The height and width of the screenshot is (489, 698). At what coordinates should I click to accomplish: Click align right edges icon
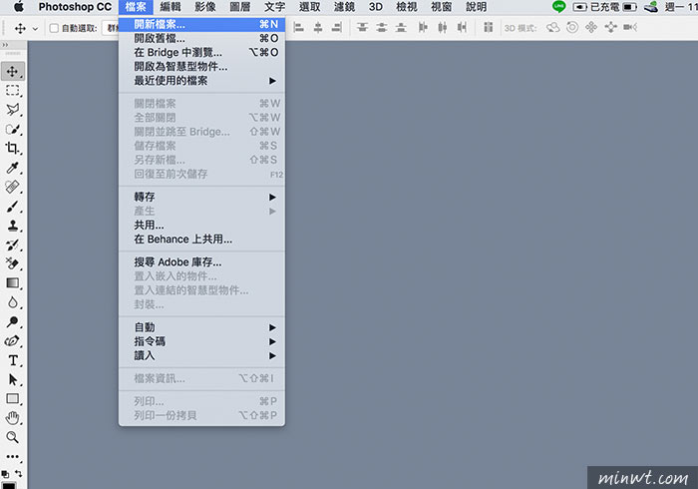click(x=337, y=28)
